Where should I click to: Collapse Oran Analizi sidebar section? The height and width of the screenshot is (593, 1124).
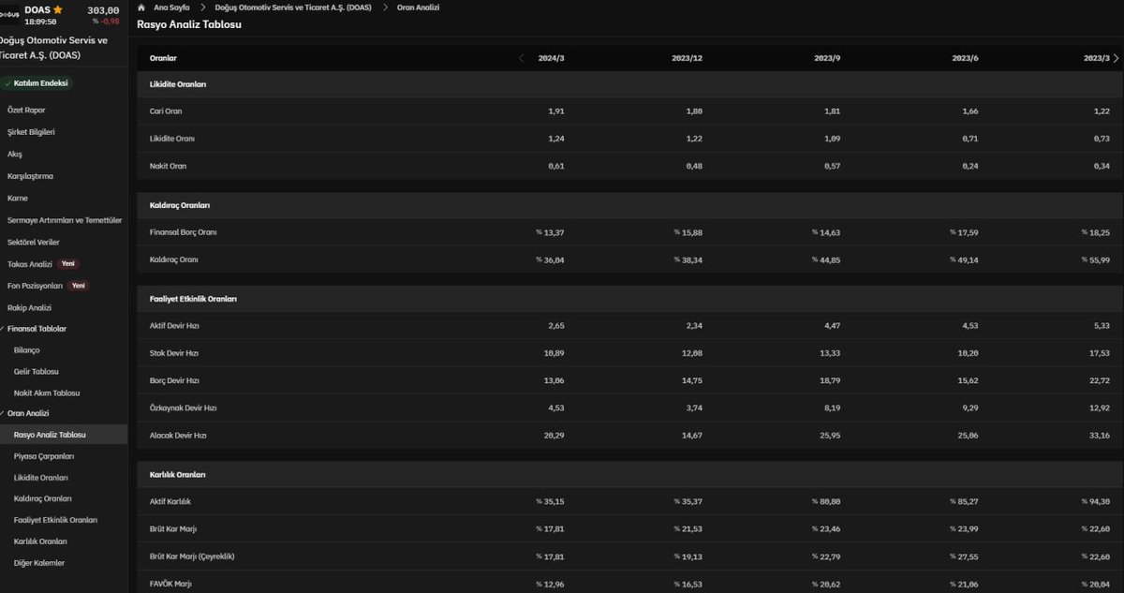[x=28, y=413]
